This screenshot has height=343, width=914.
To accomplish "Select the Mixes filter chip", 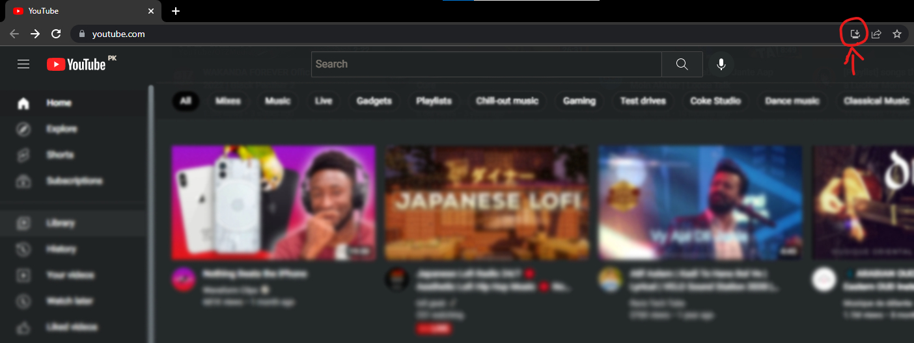I will [x=228, y=101].
